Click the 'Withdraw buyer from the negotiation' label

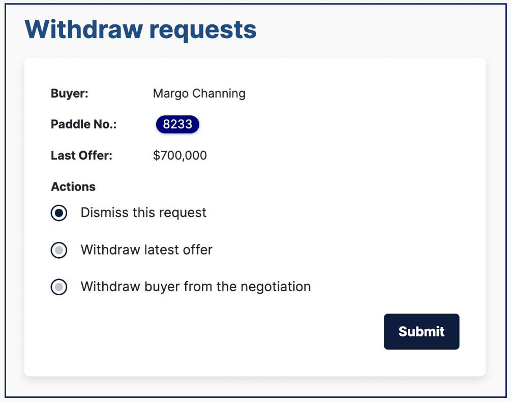[195, 287]
